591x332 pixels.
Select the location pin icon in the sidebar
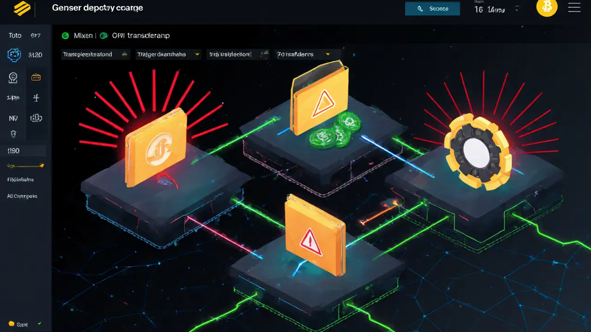(13, 77)
